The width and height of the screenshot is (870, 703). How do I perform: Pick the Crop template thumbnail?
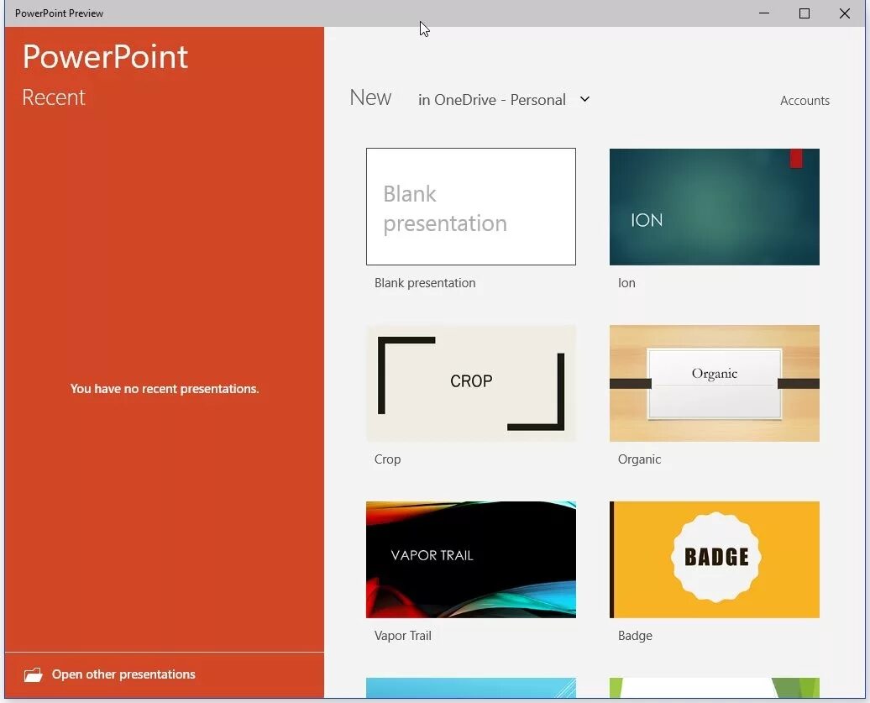pyautogui.click(x=471, y=383)
